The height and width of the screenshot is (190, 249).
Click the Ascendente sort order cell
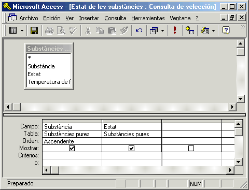click(x=72, y=141)
